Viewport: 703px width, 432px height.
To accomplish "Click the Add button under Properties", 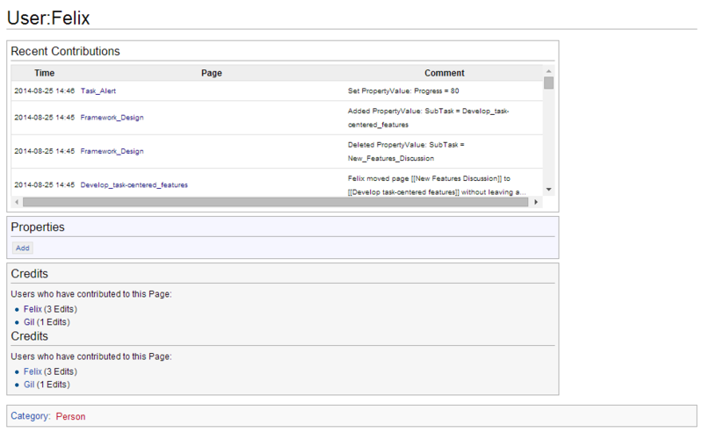I will 23,248.
